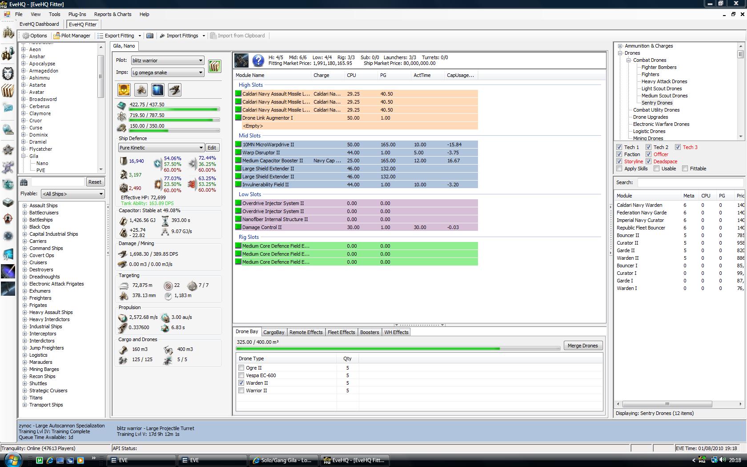Switch to the CargoBay tab
The width and height of the screenshot is (747, 467).
274,332
